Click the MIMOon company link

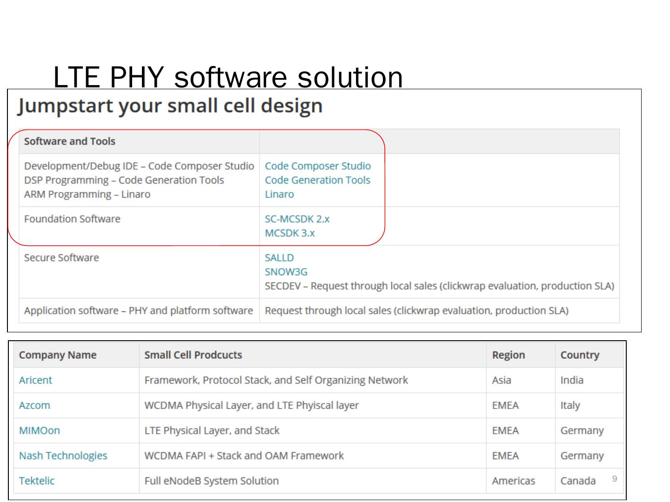pos(39,430)
